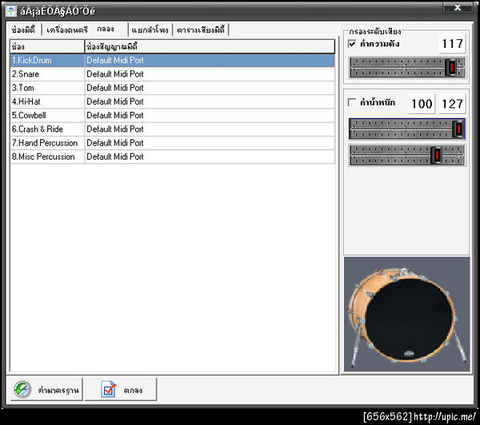Image resolution: width=480 pixels, height=425 pixels.
Task: Click Default Midi Port for Hand Percussion
Action: click(210, 143)
